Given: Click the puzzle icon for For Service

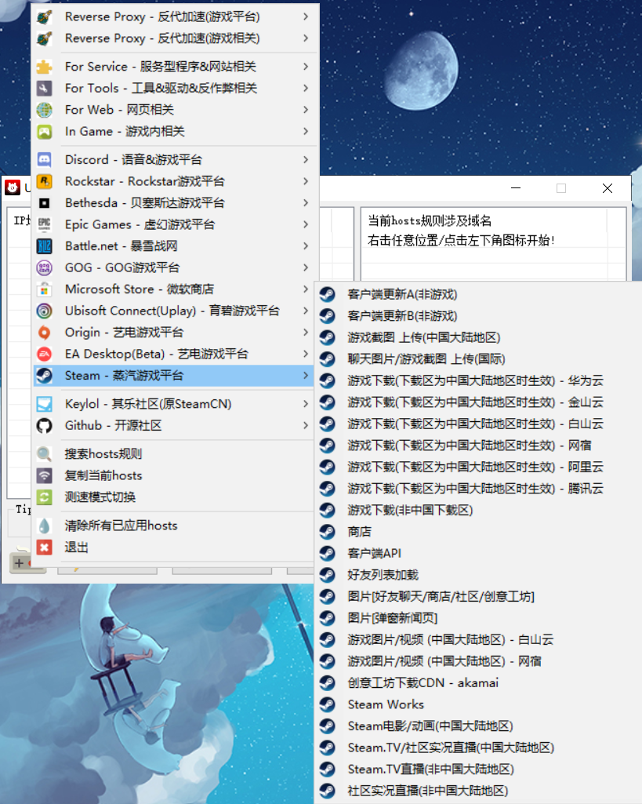Looking at the screenshot, I should 45,67.
